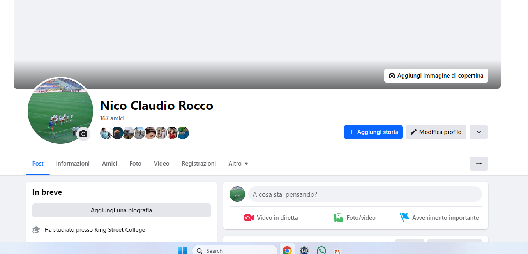Screen dimensions: 528x254
Task: Click the Avvenimento importante flag icon
Action: click(x=404, y=218)
